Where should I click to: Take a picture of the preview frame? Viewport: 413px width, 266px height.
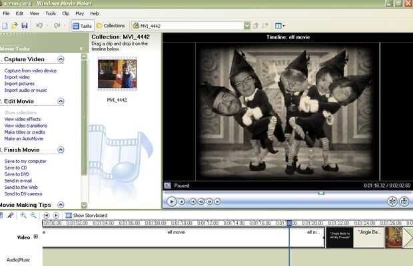[404, 201]
